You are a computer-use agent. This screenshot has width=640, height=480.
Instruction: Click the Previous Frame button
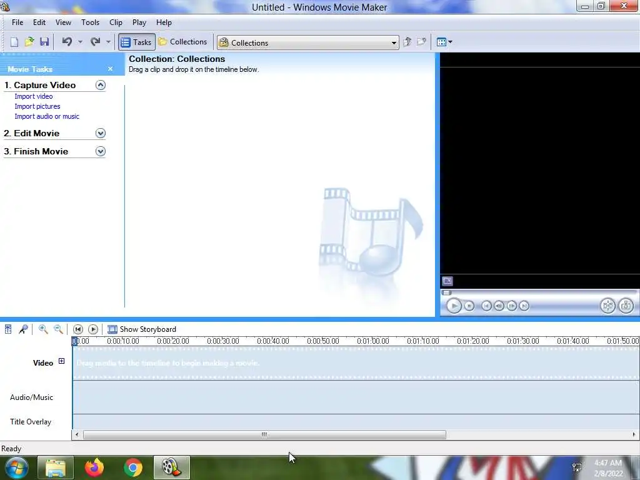(499, 306)
